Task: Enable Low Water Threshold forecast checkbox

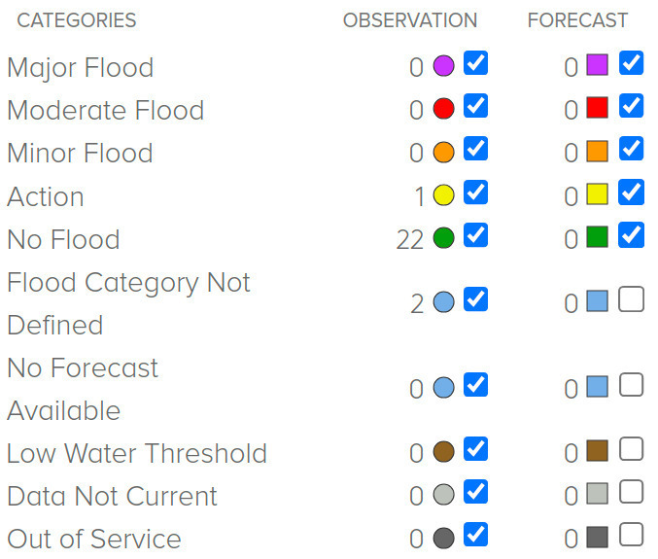Action: pos(631,448)
